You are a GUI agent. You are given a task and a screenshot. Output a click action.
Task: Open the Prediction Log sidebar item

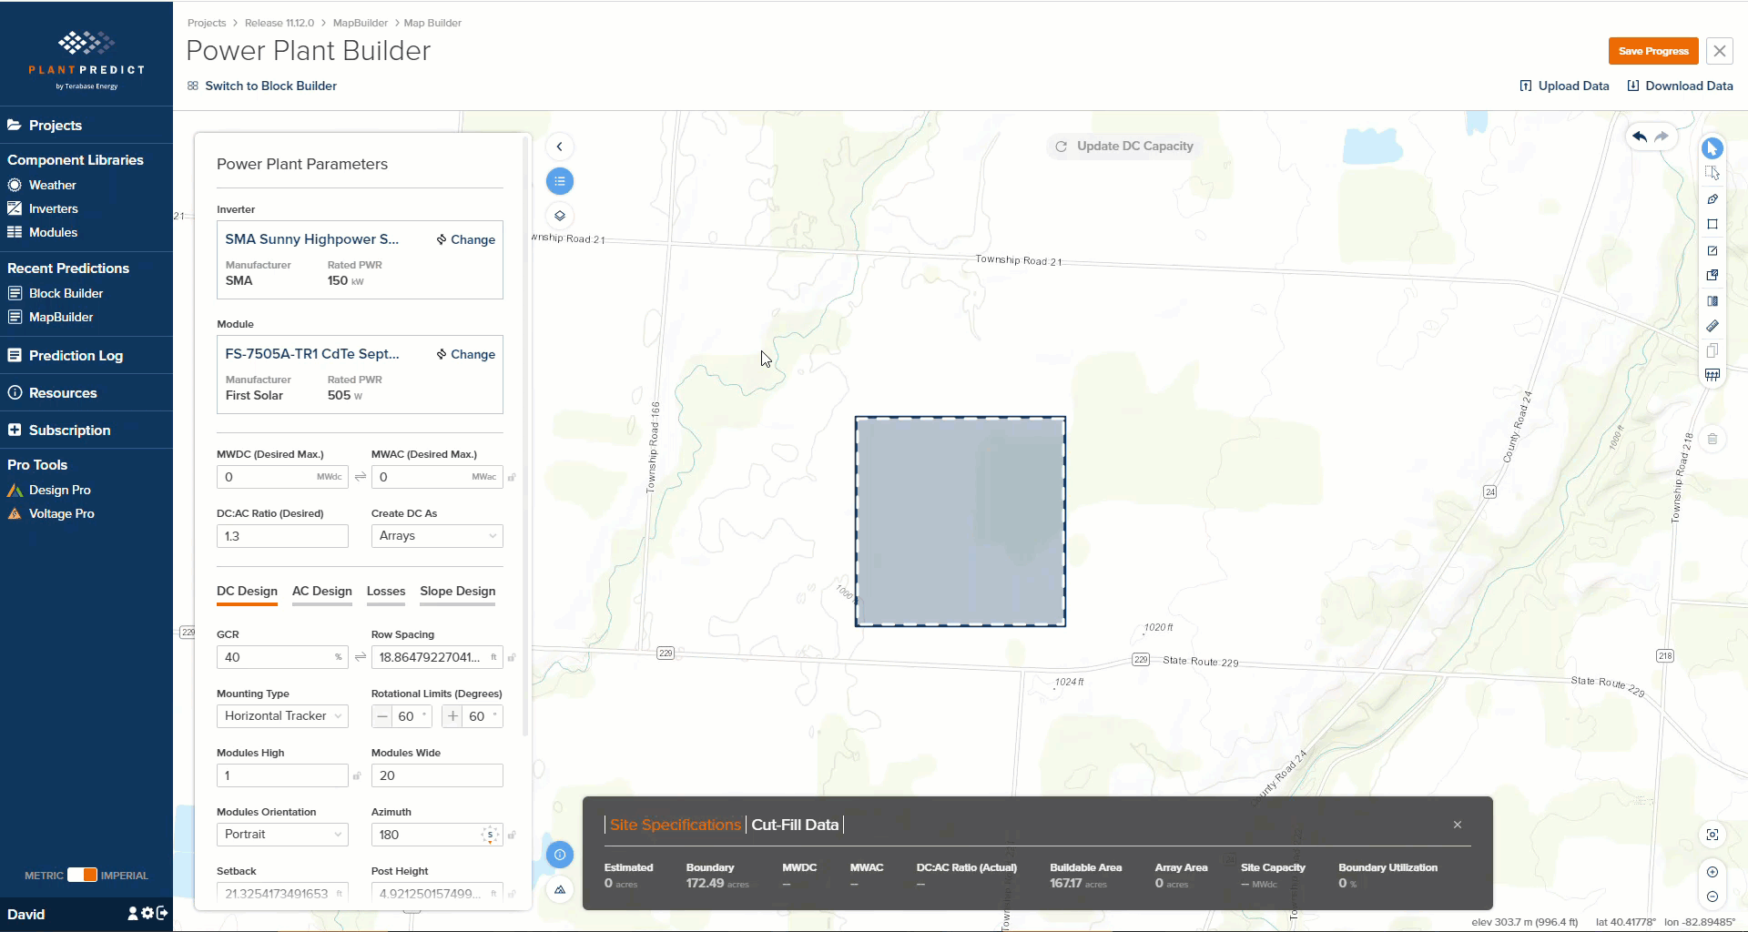pos(76,356)
